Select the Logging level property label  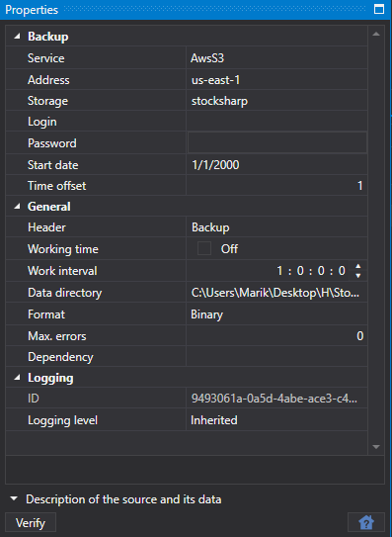[x=62, y=420]
